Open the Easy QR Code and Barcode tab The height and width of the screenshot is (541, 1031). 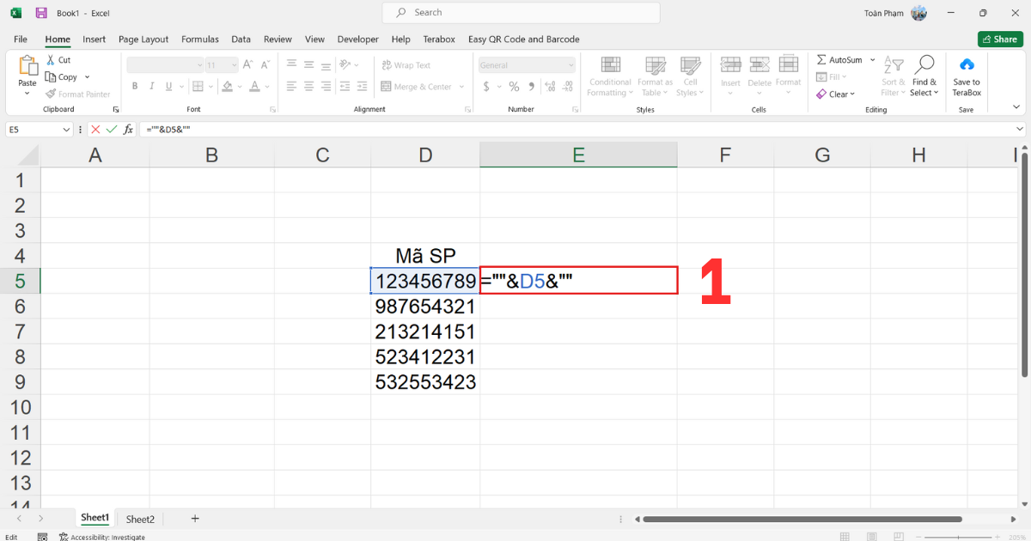[524, 39]
